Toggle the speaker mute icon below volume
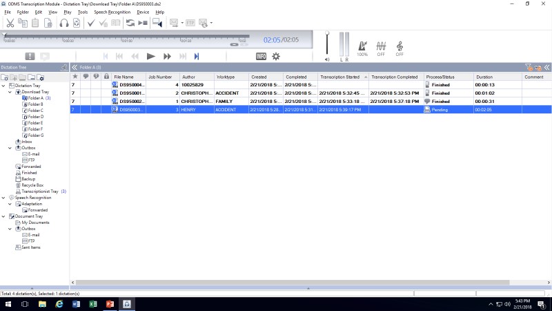 pyautogui.click(x=327, y=59)
